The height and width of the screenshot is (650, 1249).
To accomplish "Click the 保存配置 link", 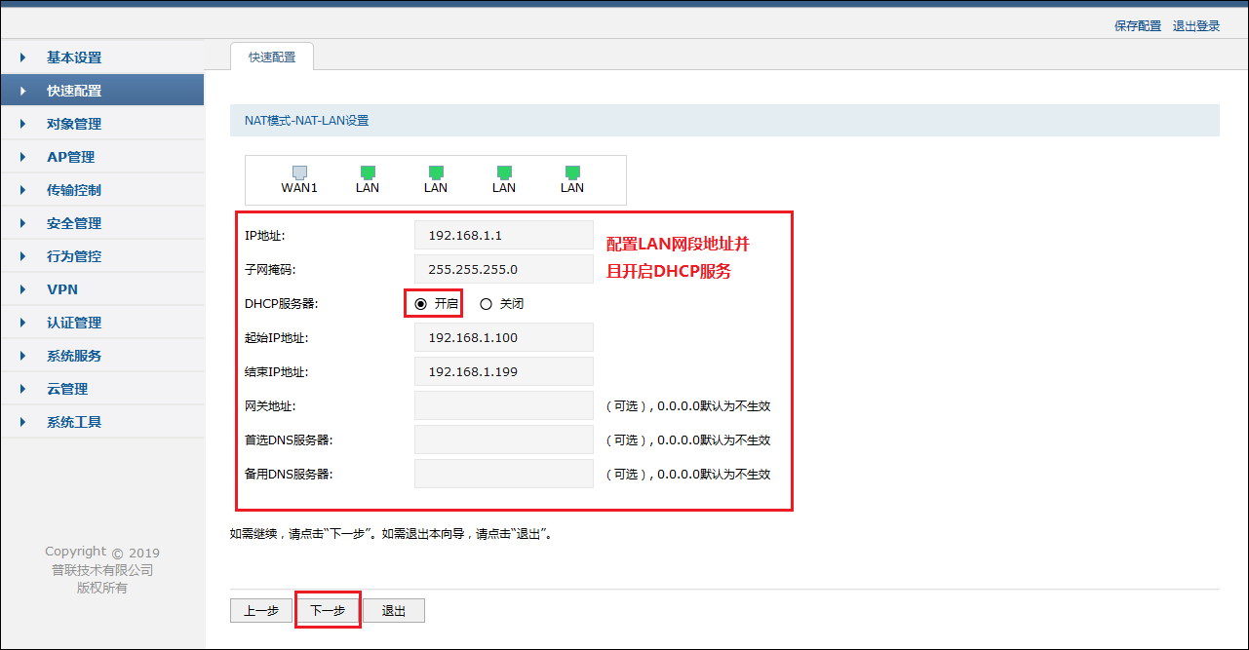I will pyautogui.click(x=1137, y=25).
